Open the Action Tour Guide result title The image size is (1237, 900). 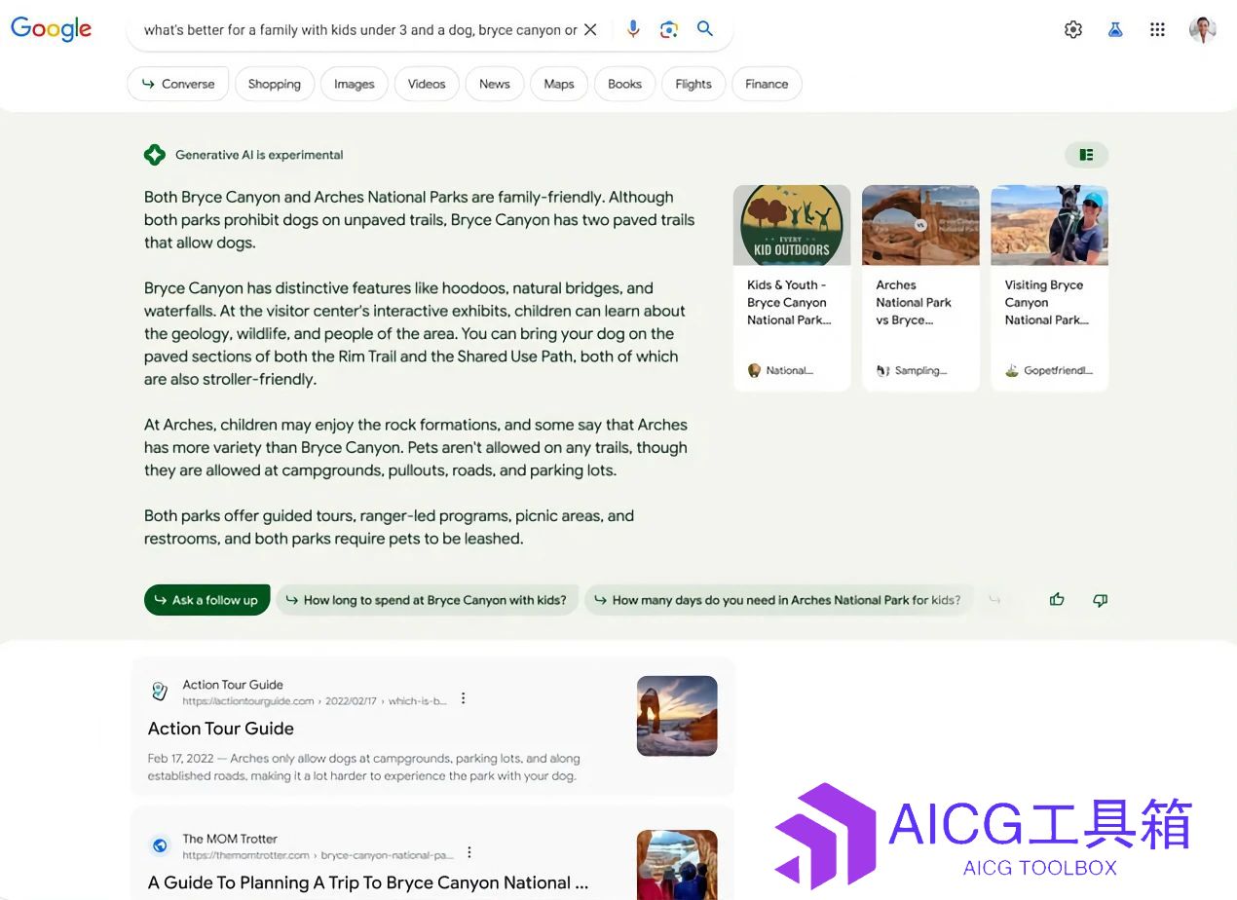point(221,729)
